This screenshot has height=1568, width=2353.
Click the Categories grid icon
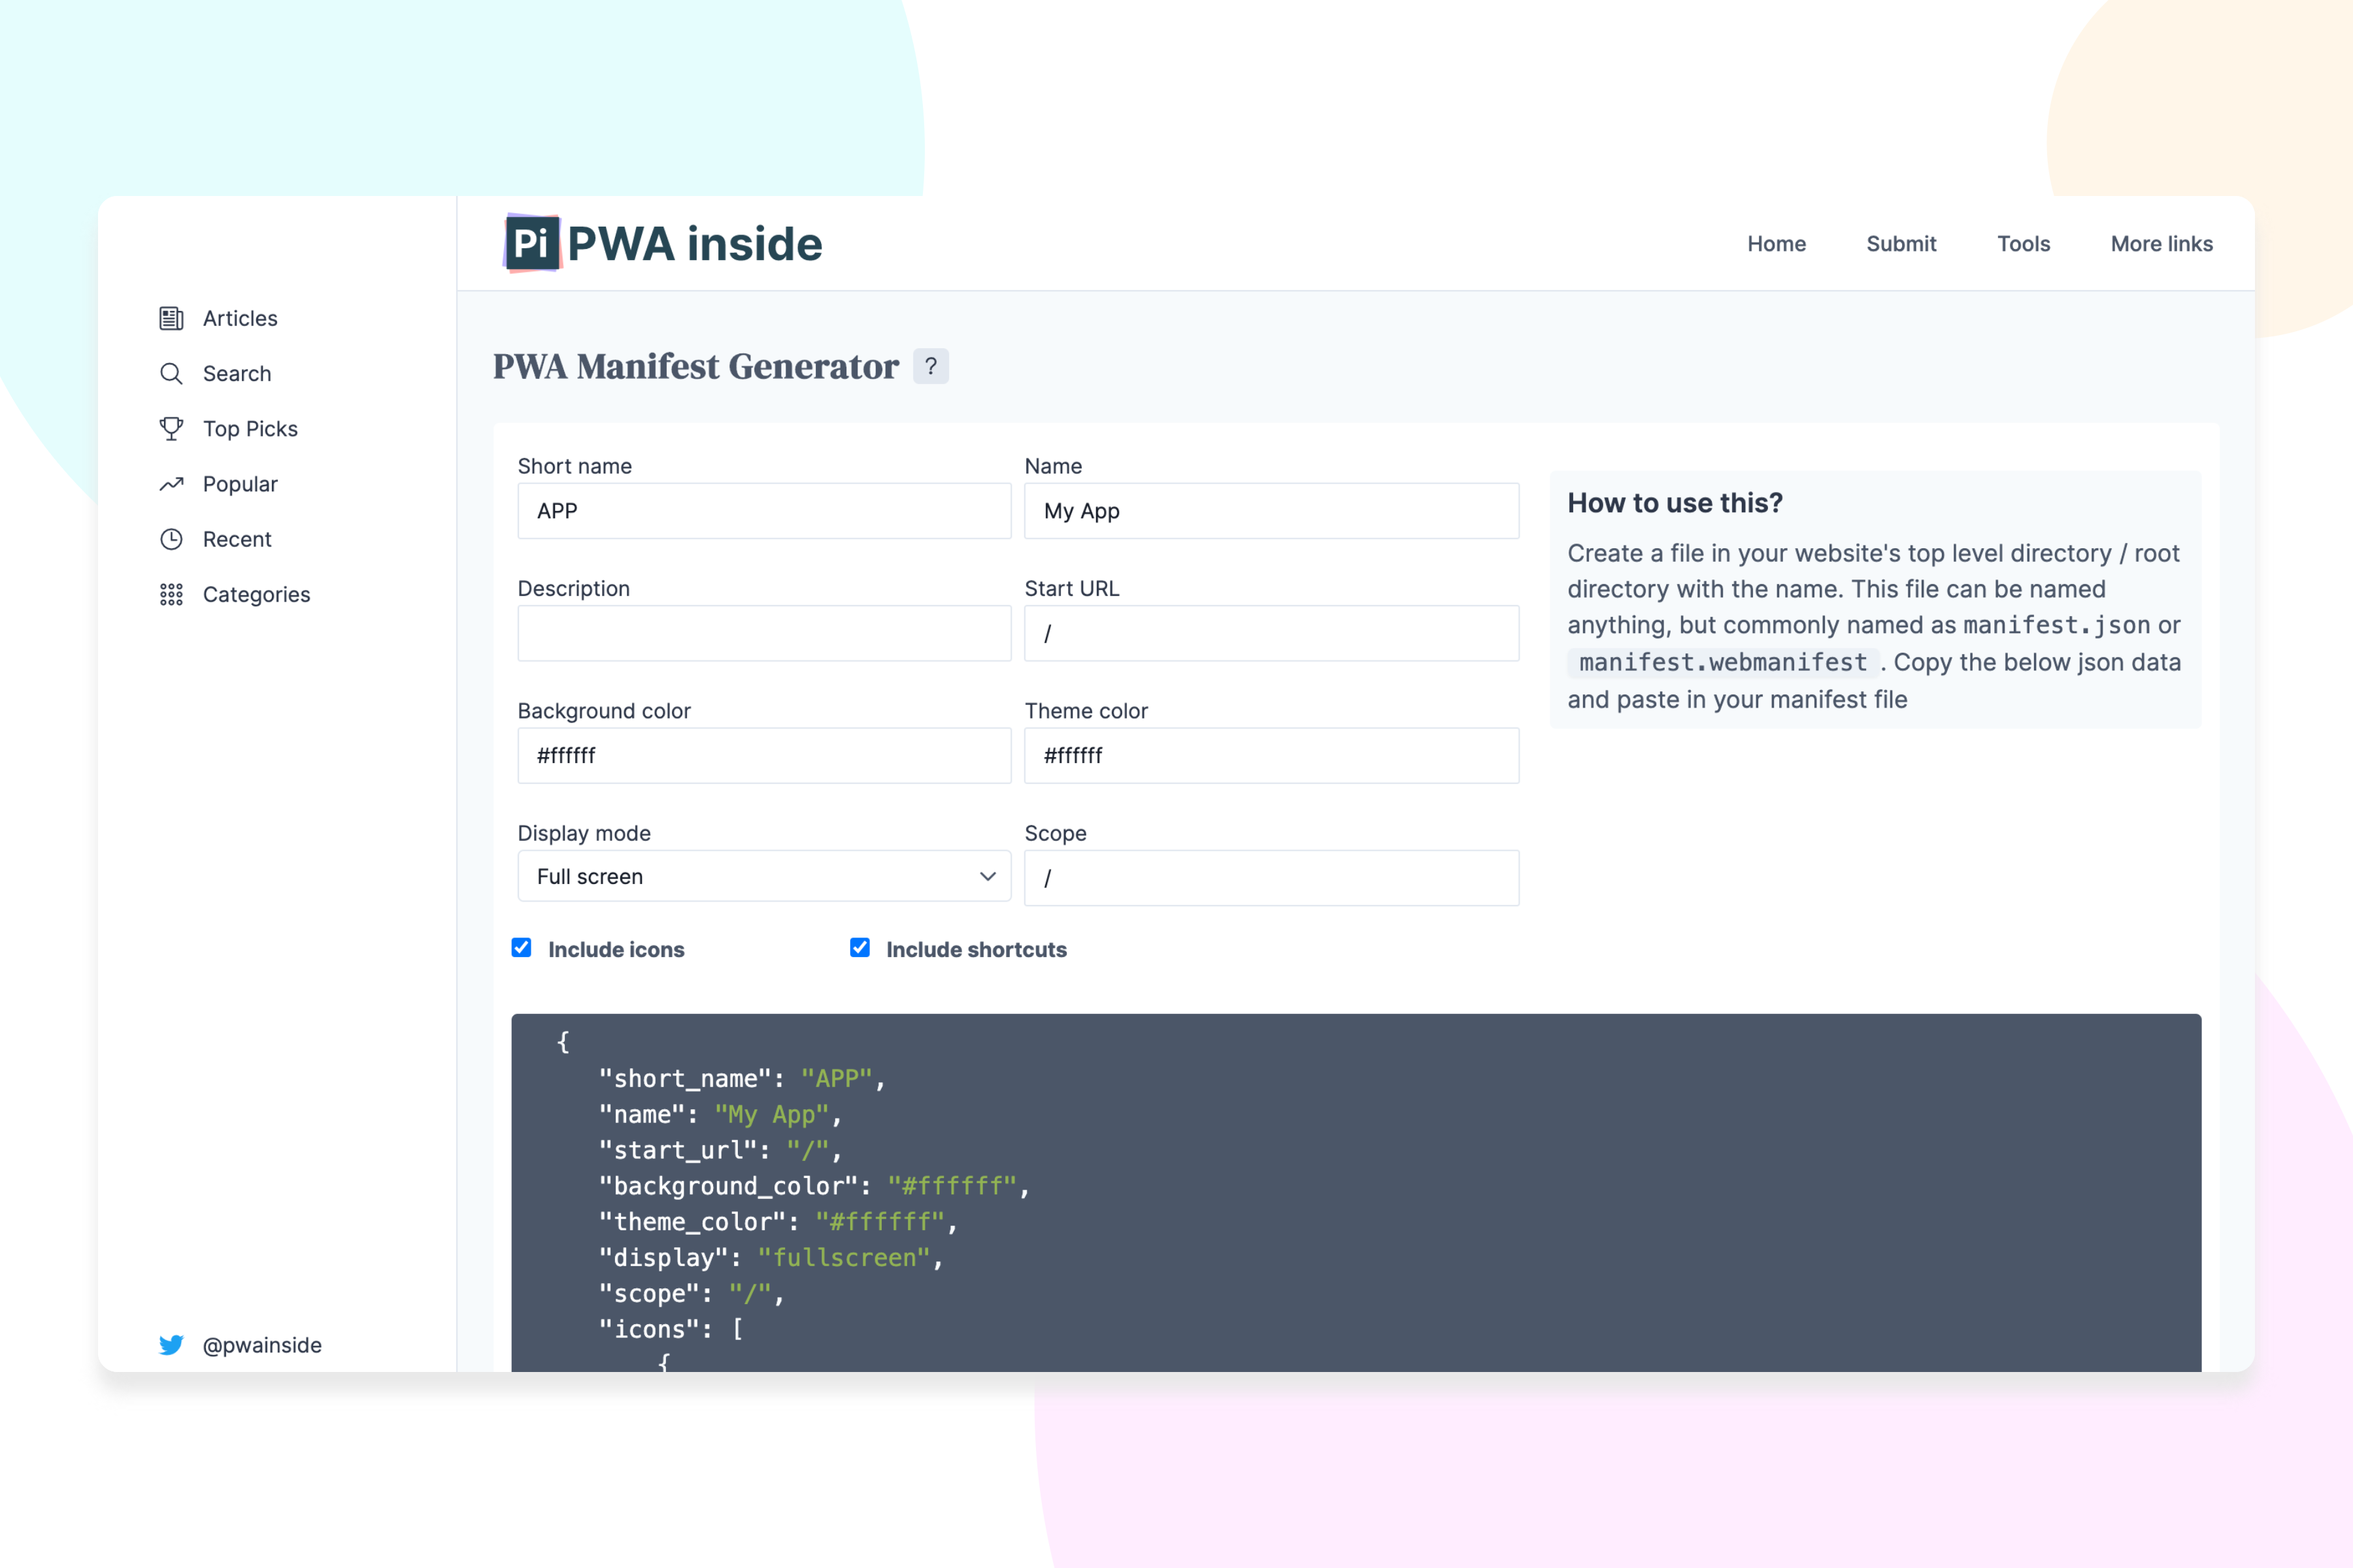pyautogui.click(x=171, y=594)
